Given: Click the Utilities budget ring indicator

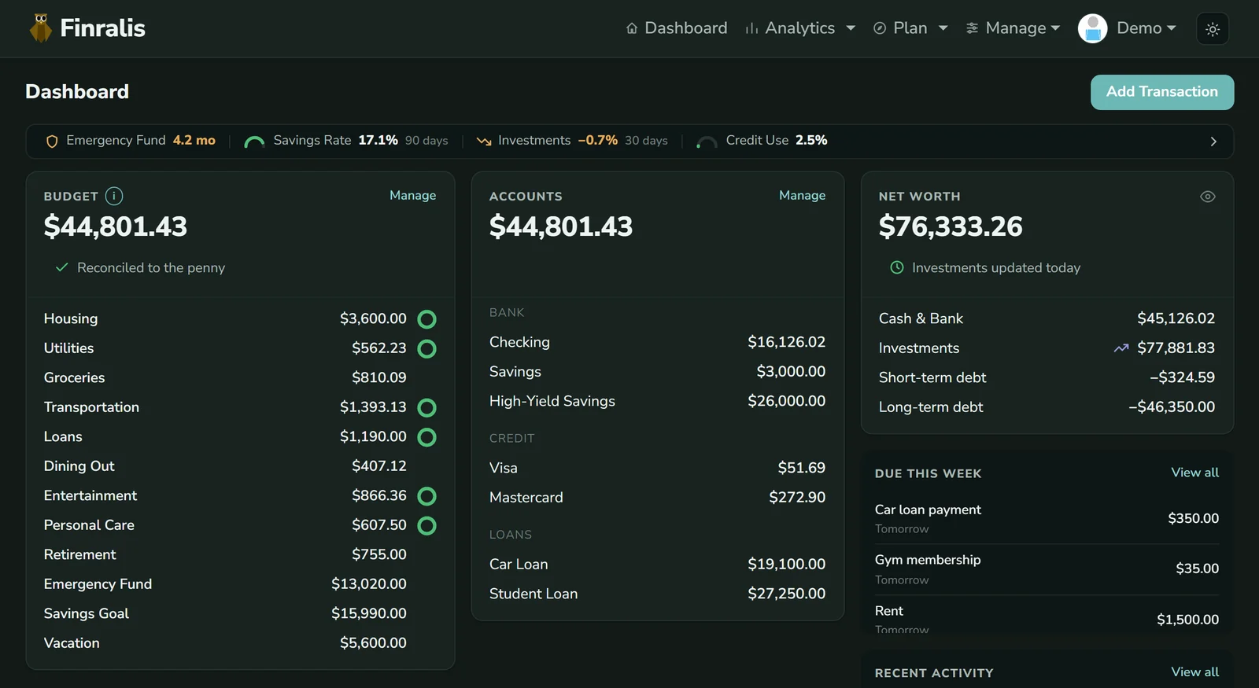Looking at the screenshot, I should pos(426,348).
